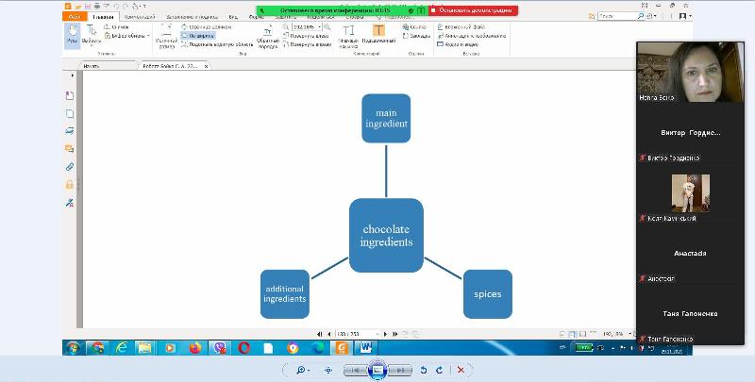Activate the Highlight (Подсвеченный) tool

tap(378, 35)
